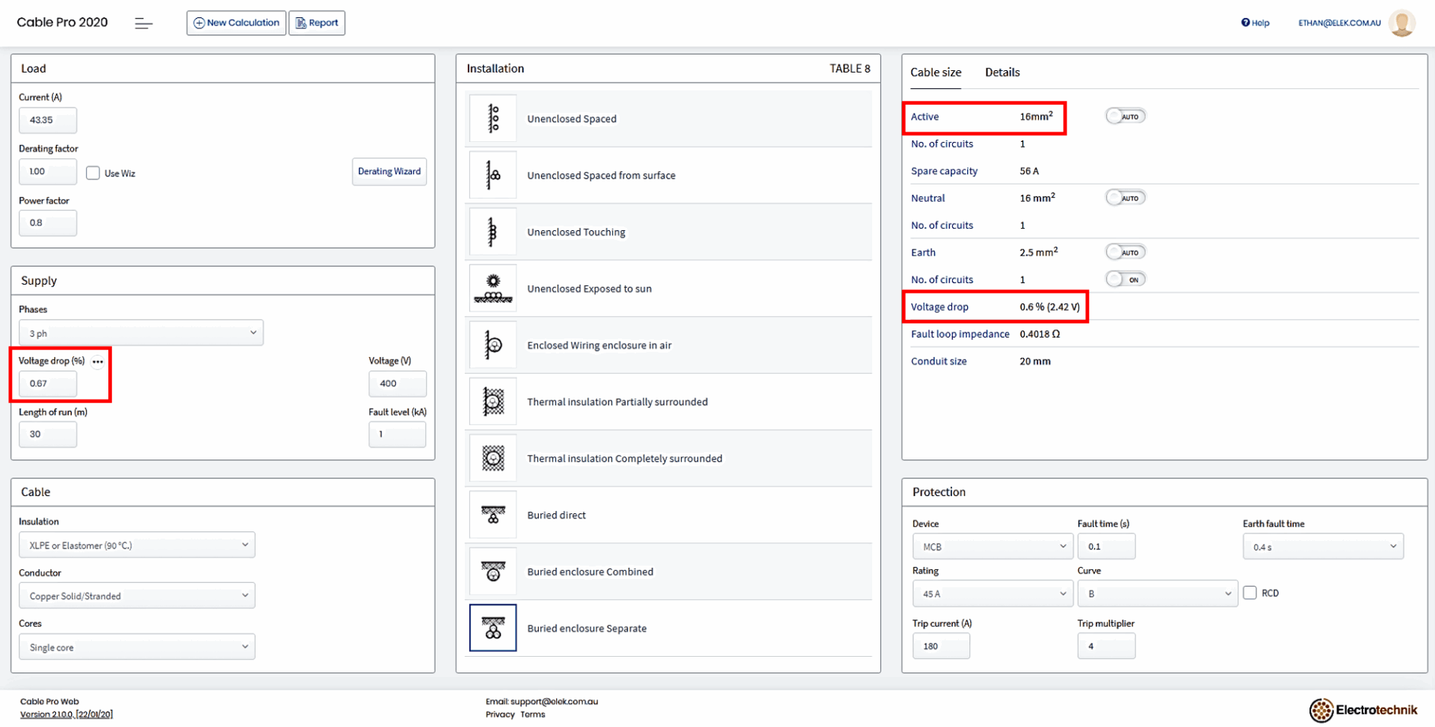
Task: Click the Buried direct installation icon
Action: [493, 515]
